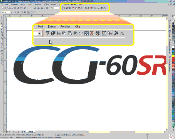Viewport: 175px width, 139px height.
Task: Click the Zoom In magnifier icon
Action: [x=15, y=12]
